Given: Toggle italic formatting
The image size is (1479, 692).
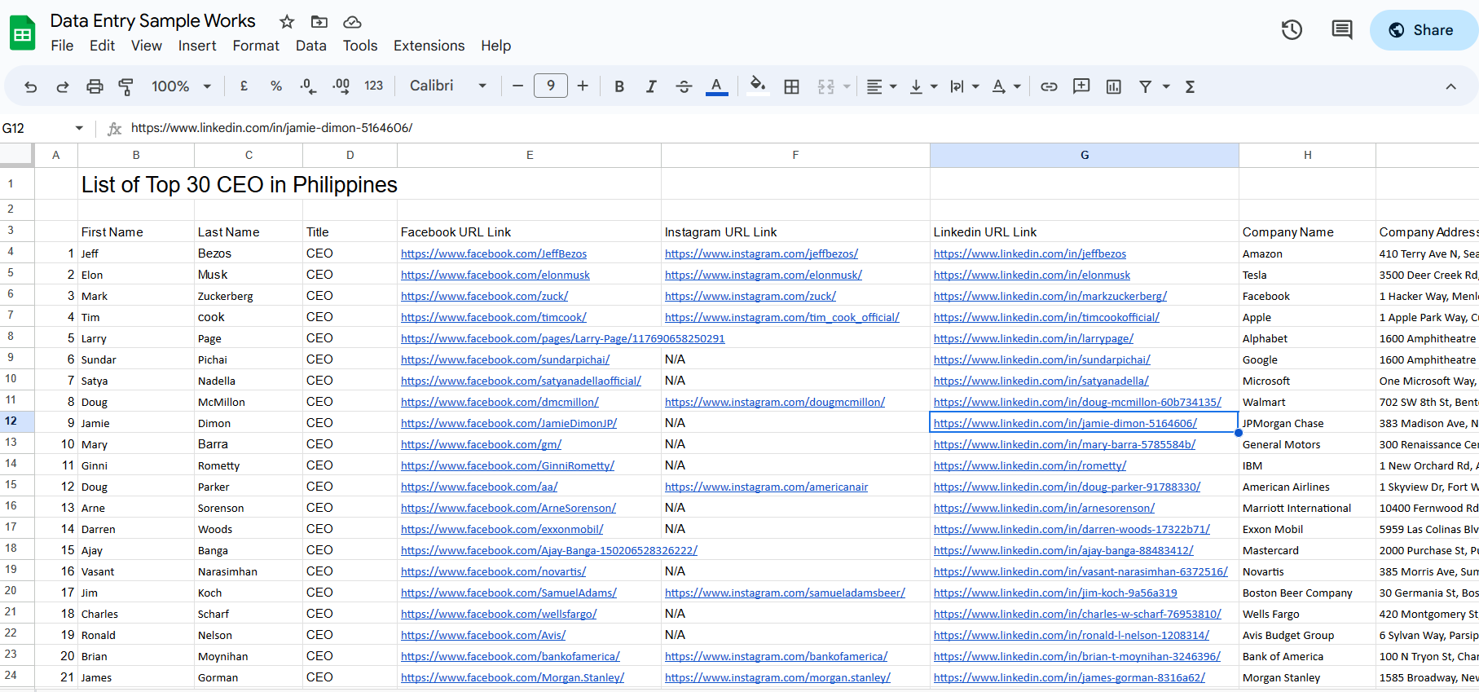Looking at the screenshot, I should pos(651,86).
